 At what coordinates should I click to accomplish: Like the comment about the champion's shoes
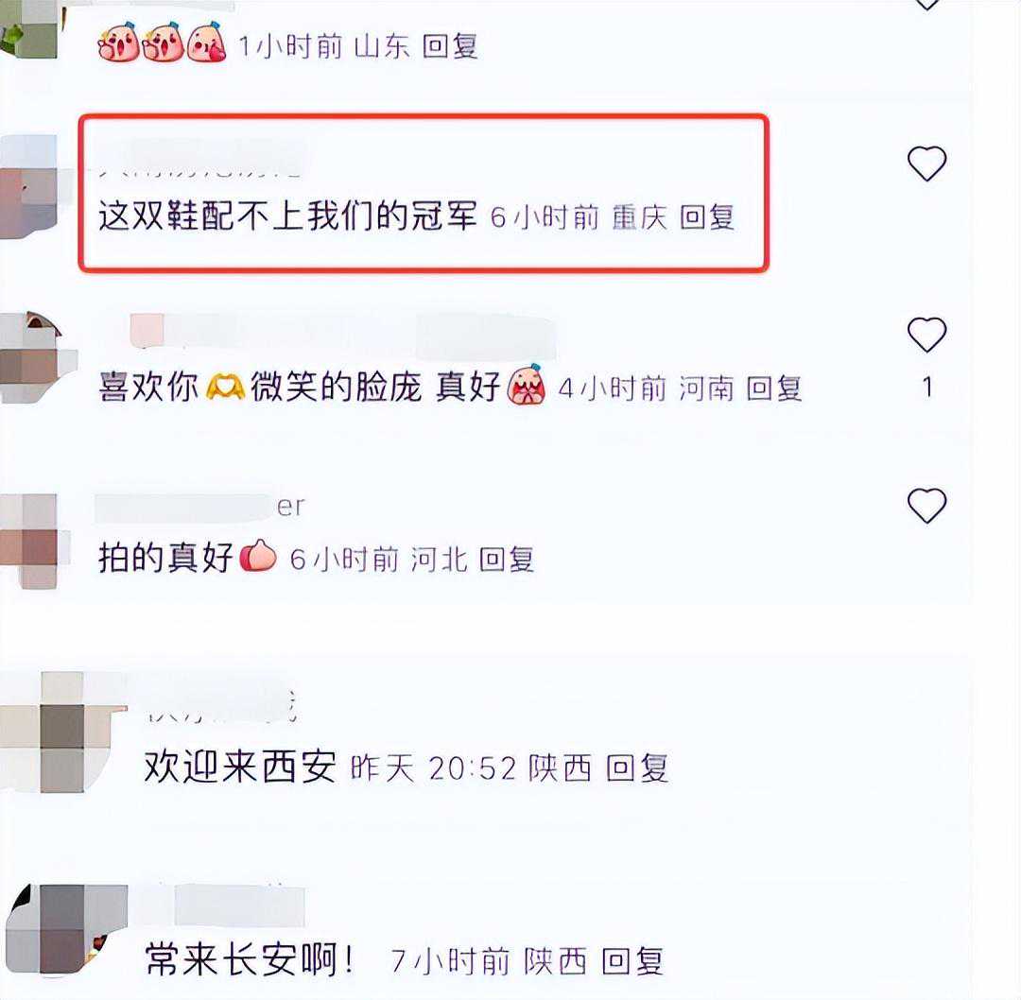(926, 163)
